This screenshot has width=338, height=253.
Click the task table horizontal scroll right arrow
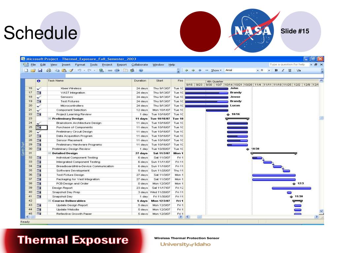(x=181, y=217)
